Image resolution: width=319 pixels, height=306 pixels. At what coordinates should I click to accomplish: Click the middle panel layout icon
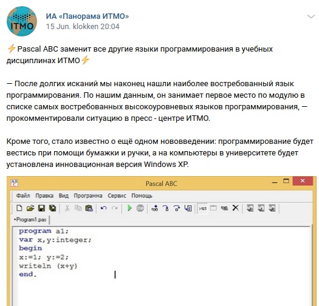click(261, 208)
